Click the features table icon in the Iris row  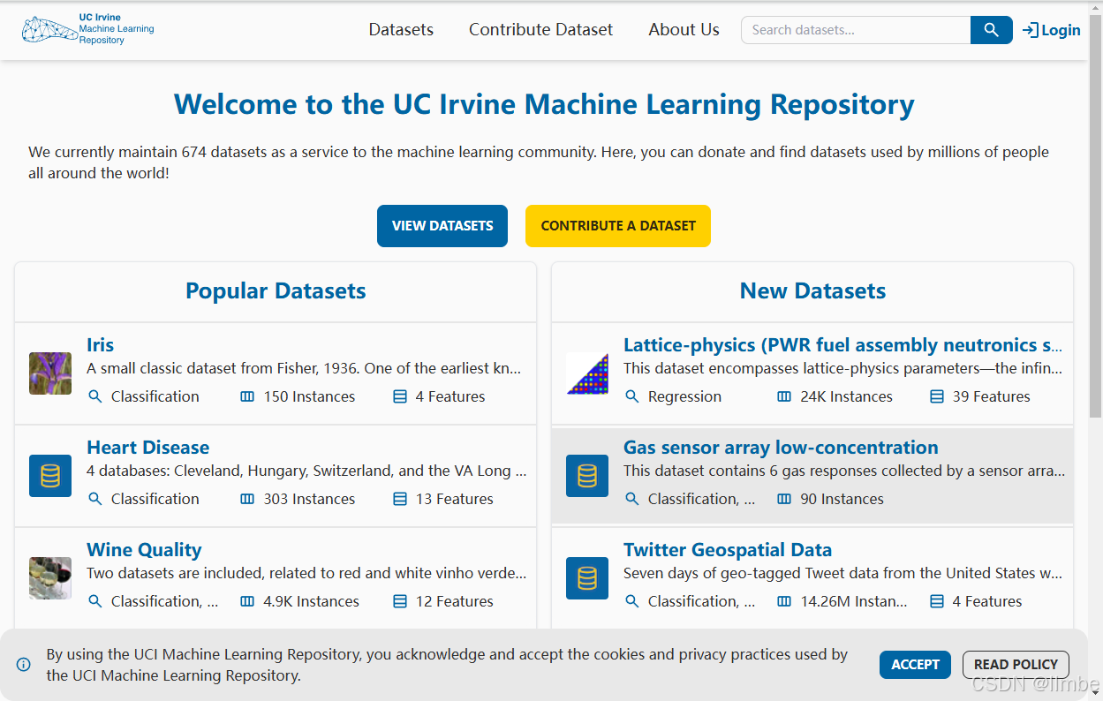tap(400, 396)
